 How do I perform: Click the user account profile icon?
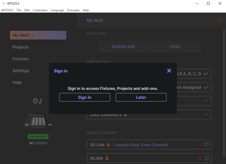219,20
